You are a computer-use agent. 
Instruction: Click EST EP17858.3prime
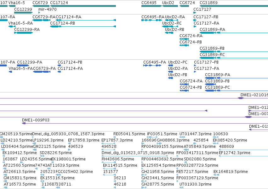[x=69, y=143]
